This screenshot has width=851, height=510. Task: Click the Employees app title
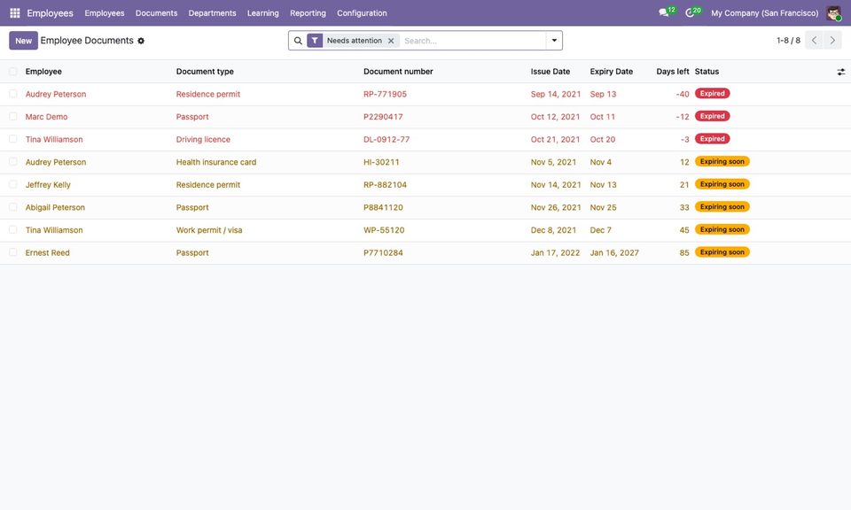tap(50, 13)
